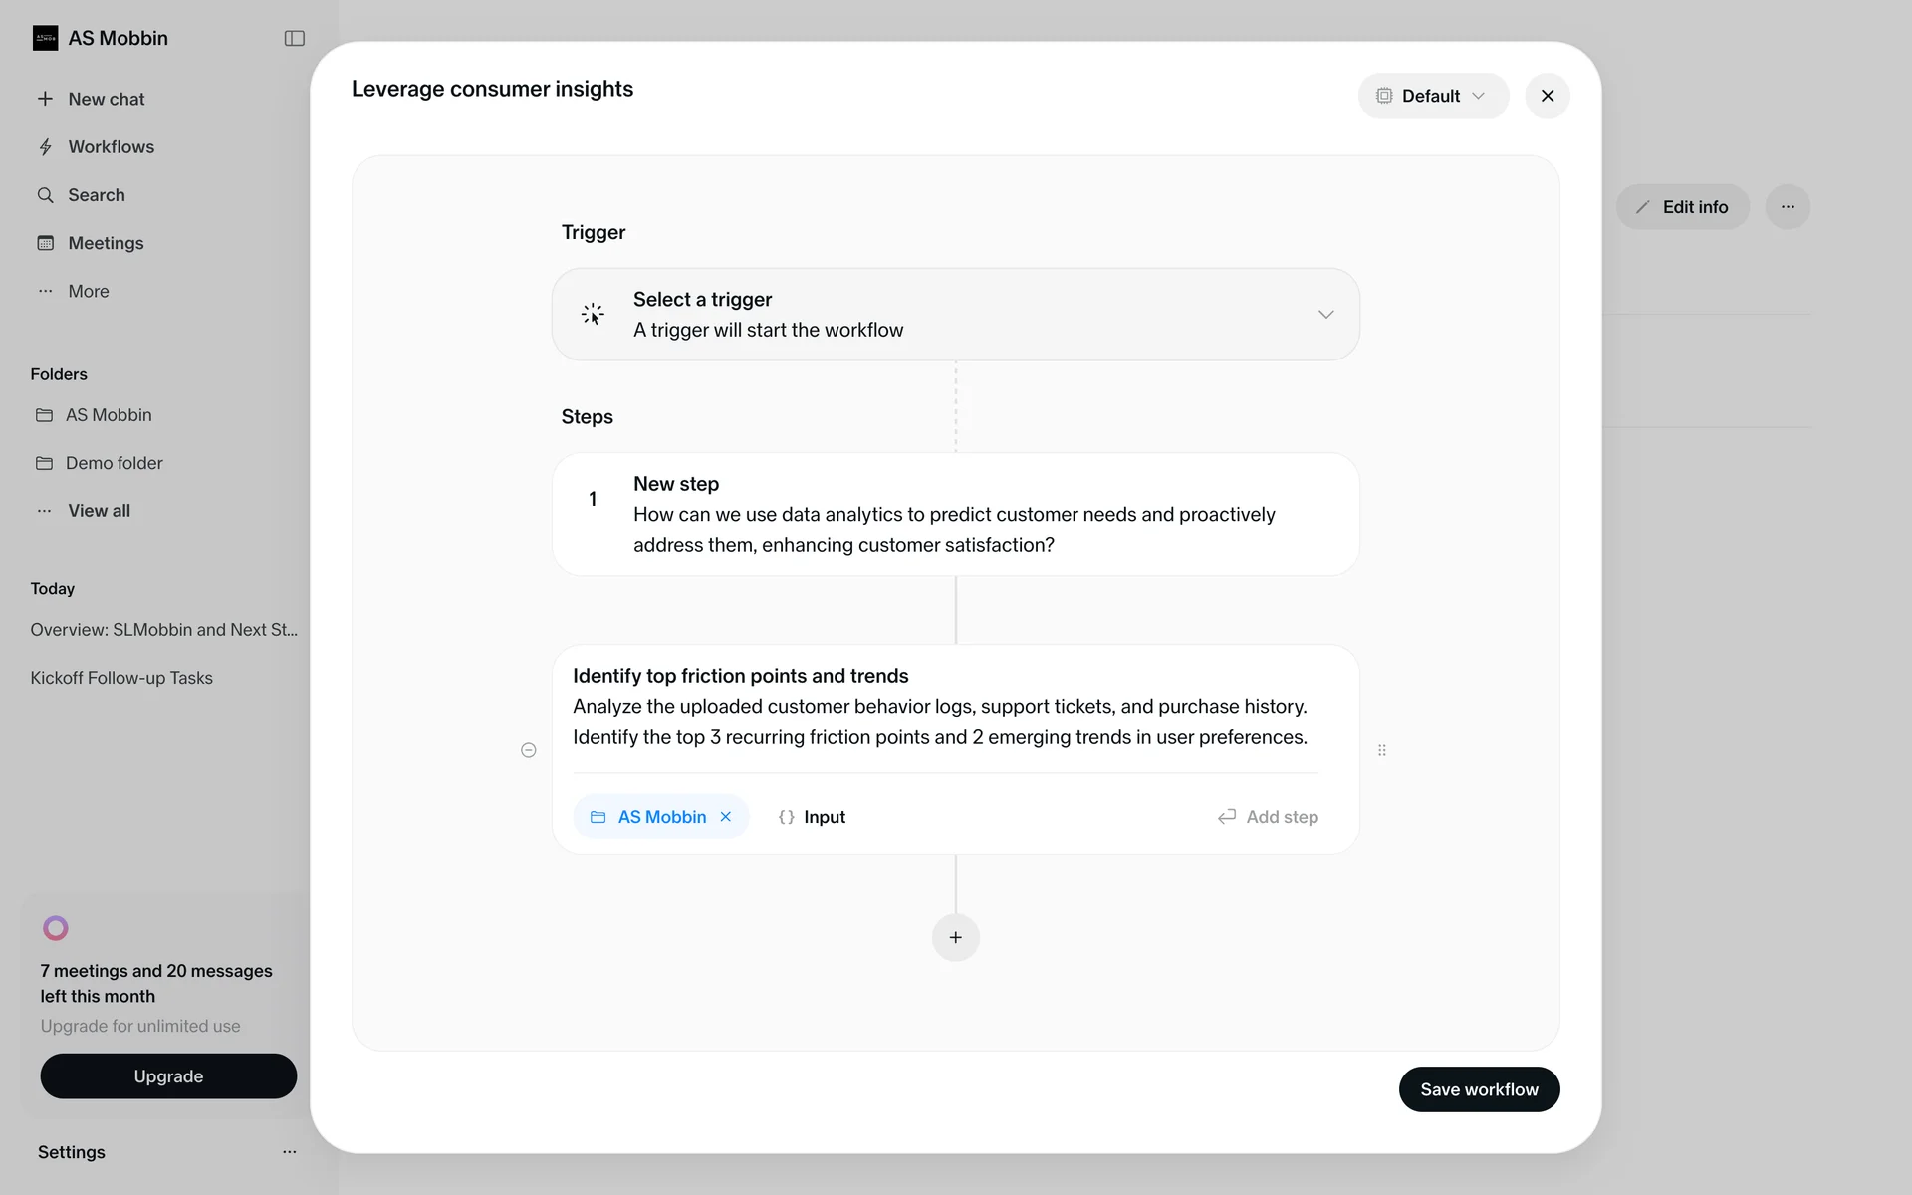Screen dimensions: 1912x1195
Task: Click the Save workflow button
Action: click(x=1478, y=1089)
